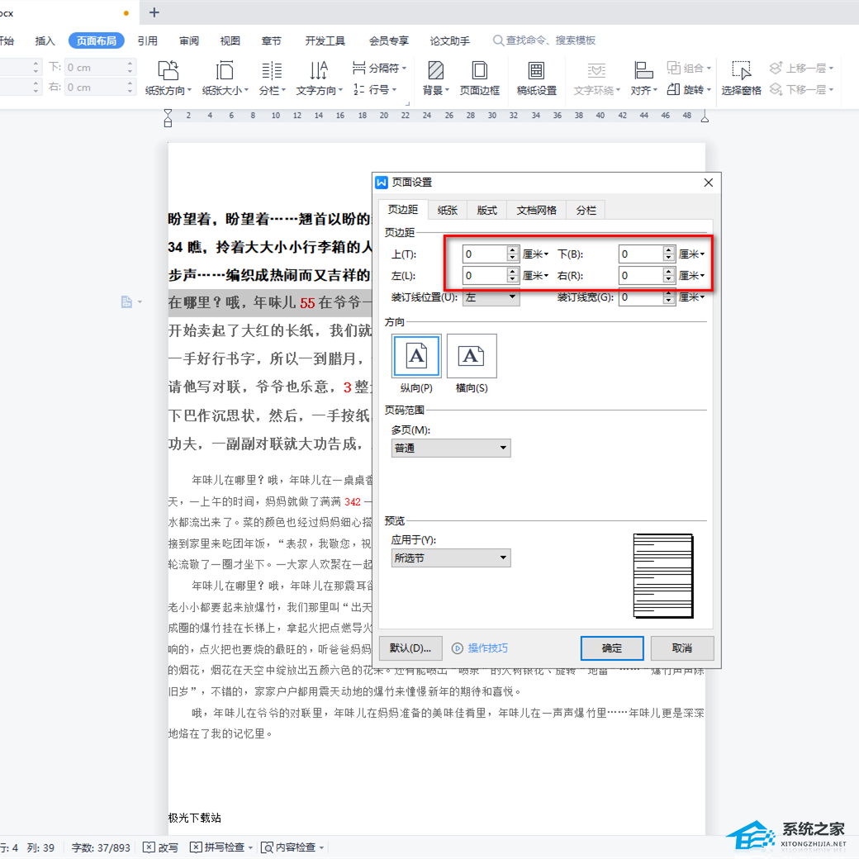This screenshot has height=859, width=859.
Task: Open thesis assistant (论文助手) tab
Action: pyautogui.click(x=450, y=41)
